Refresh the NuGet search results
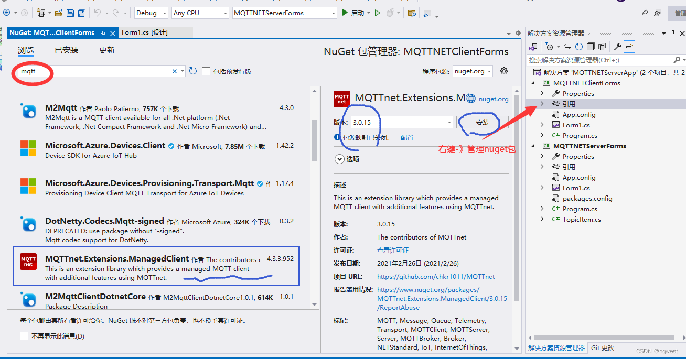The height and width of the screenshot is (359, 686). pyautogui.click(x=193, y=71)
